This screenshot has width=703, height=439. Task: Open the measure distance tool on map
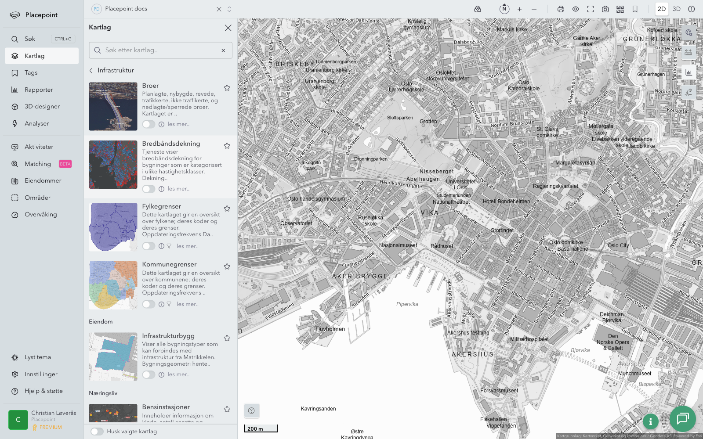[688, 52]
